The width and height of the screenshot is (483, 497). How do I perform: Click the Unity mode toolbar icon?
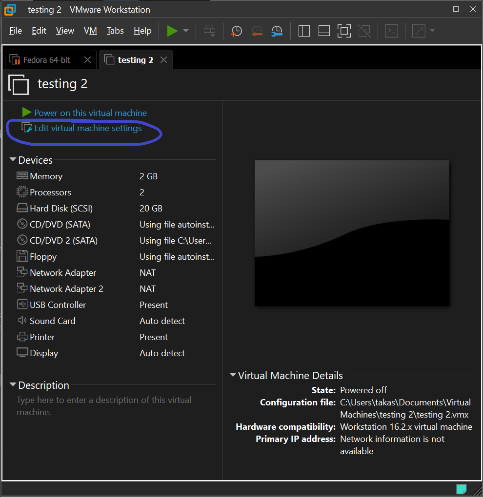[x=364, y=31]
